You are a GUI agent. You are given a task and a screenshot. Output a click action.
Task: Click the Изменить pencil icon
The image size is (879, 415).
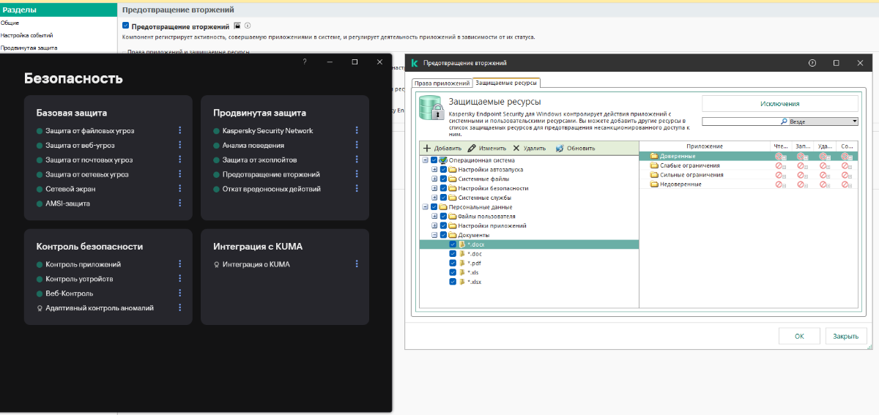(472, 148)
